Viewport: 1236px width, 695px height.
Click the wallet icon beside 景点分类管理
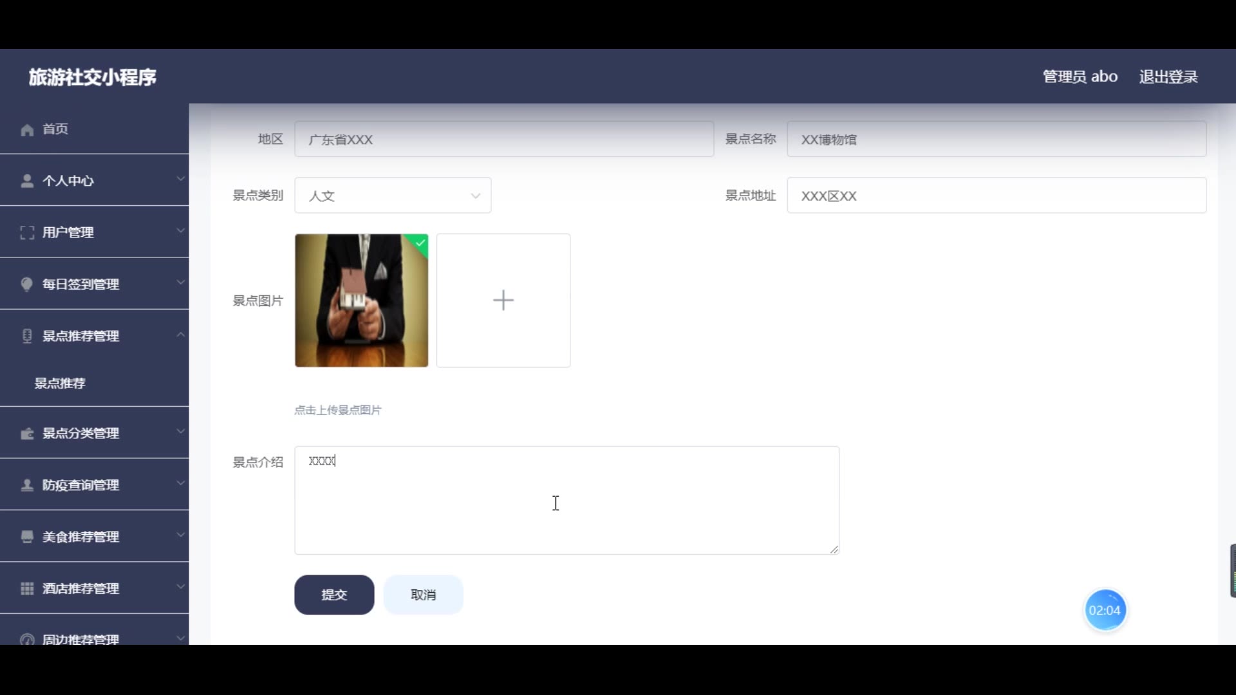(27, 434)
